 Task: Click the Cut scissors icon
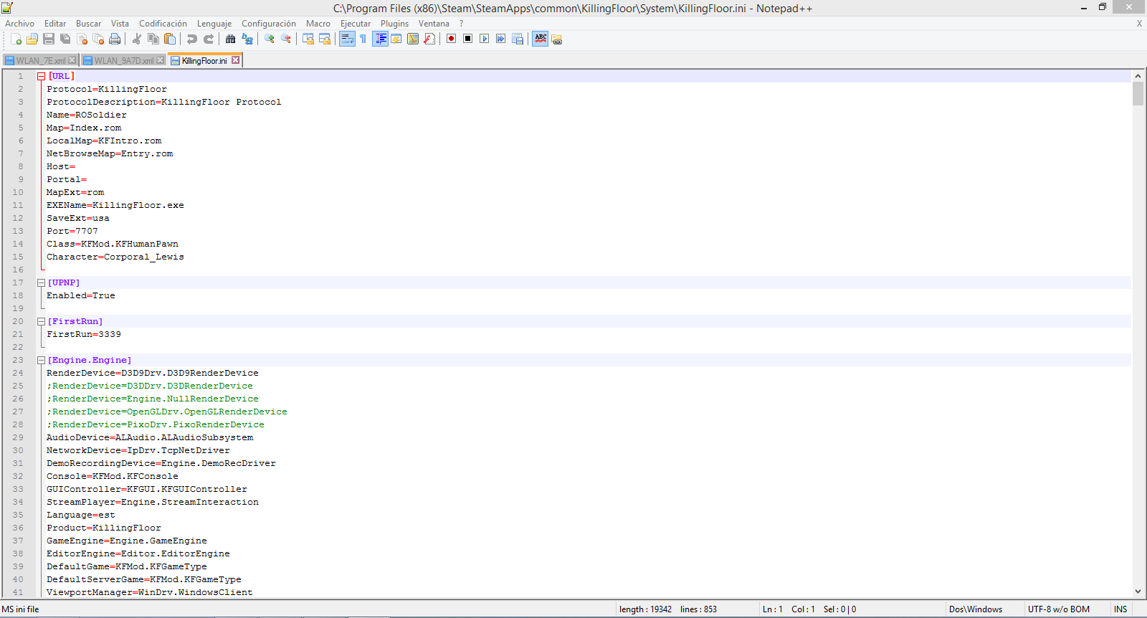point(136,39)
